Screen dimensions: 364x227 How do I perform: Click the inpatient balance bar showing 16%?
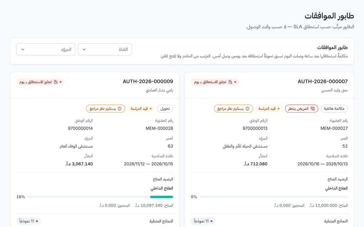click(100, 197)
